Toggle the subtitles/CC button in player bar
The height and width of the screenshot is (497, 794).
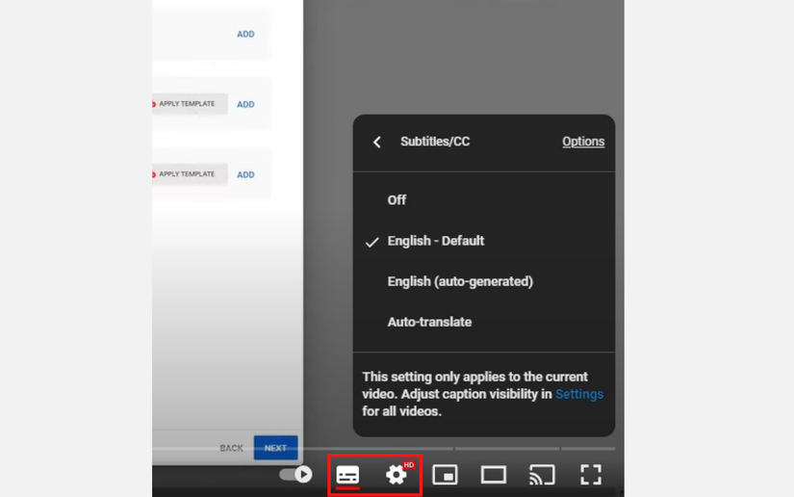[347, 475]
